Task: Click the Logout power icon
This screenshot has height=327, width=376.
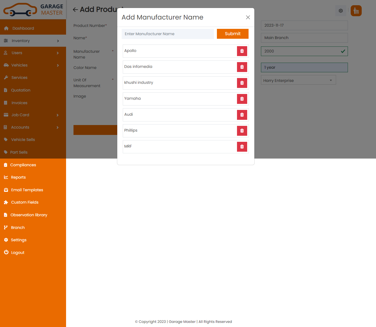Action: click(6, 252)
